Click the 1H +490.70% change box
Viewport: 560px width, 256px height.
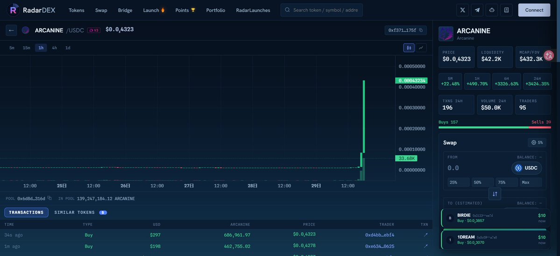coord(477,81)
